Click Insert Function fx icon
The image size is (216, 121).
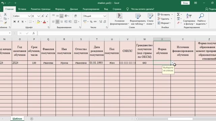(34, 33)
